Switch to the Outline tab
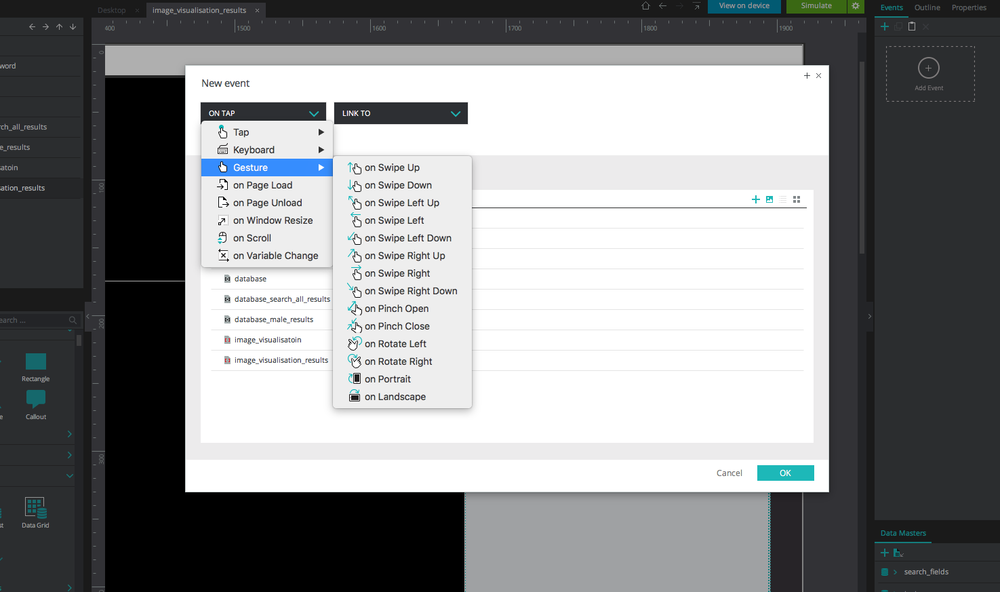The height and width of the screenshot is (592, 1000). [927, 7]
